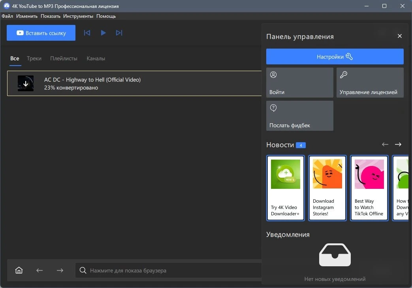Open the Инструменты menu
412x288 pixels.
click(78, 16)
